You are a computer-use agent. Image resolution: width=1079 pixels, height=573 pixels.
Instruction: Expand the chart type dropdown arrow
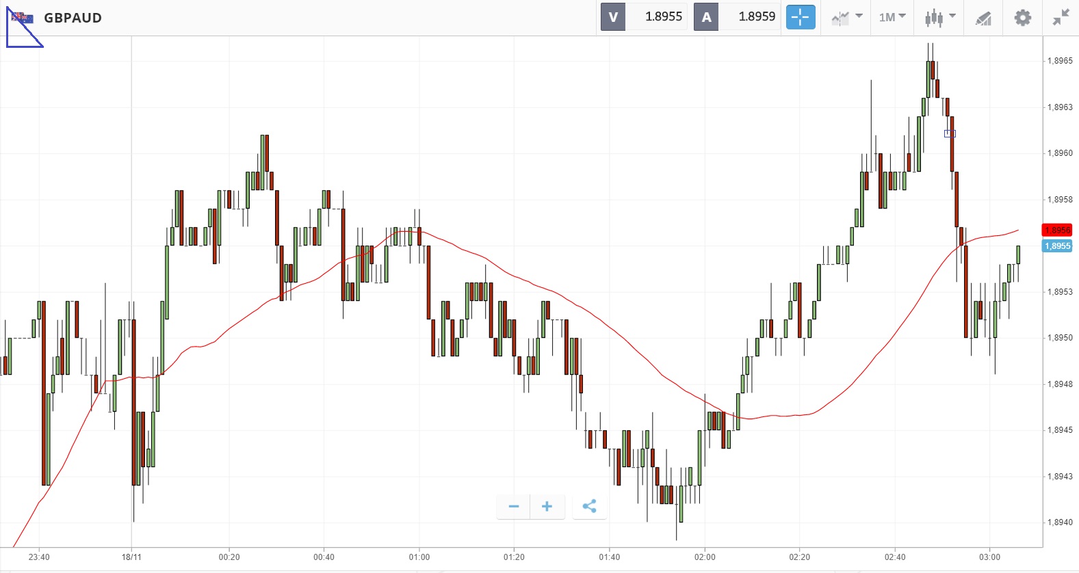pyautogui.click(x=952, y=16)
